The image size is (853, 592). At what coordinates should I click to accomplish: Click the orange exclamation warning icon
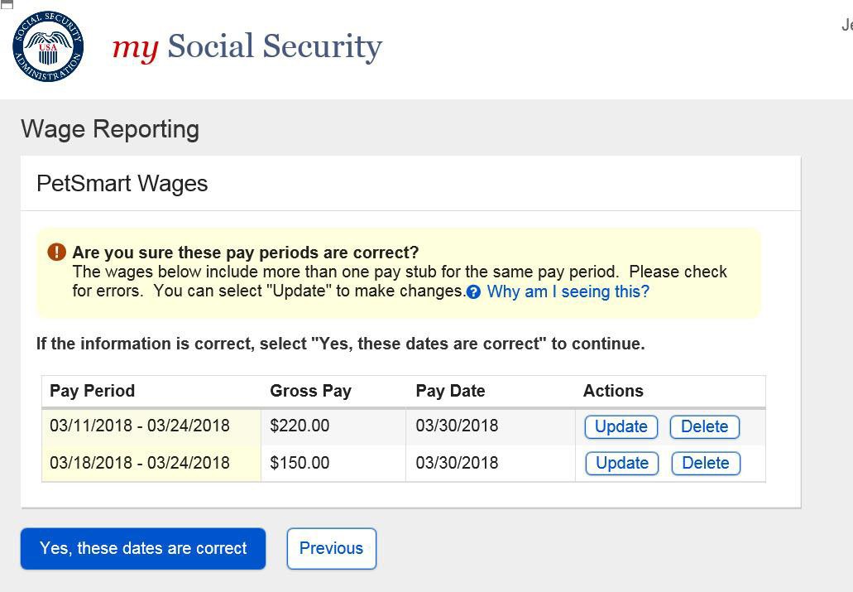56,252
